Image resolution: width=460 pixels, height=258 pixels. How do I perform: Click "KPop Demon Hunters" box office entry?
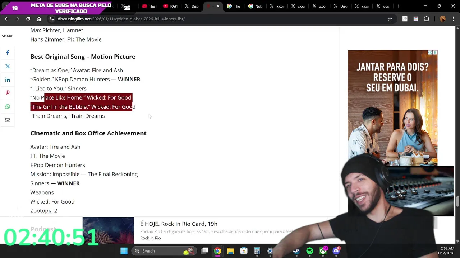pyautogui.click(x=57, y=165)
